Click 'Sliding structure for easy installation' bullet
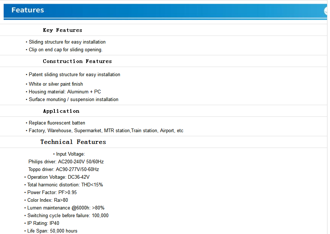 coord(67,42)
